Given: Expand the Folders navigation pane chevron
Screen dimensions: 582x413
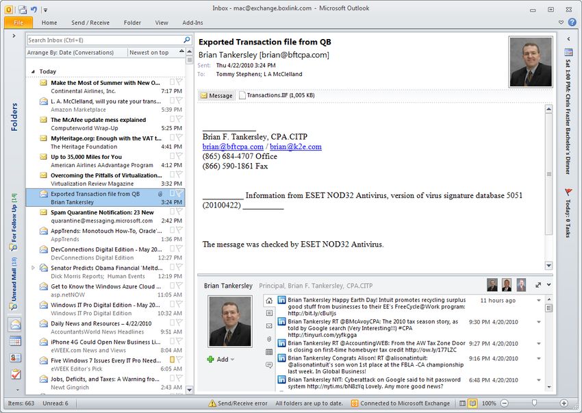Looking at the screenshot, I should coord(14,36).
